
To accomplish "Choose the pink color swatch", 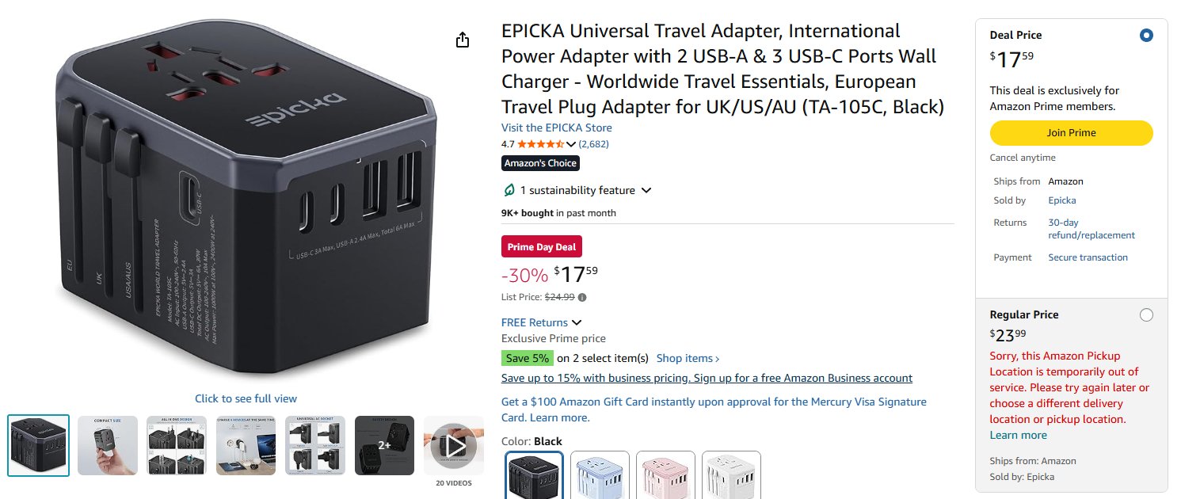I will point(665,476).
